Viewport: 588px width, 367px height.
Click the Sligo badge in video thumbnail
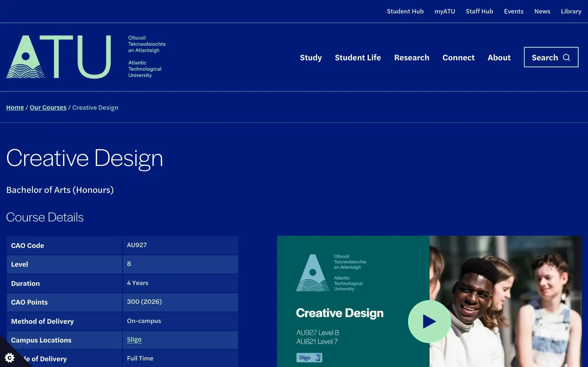click(x=309, y=358)
